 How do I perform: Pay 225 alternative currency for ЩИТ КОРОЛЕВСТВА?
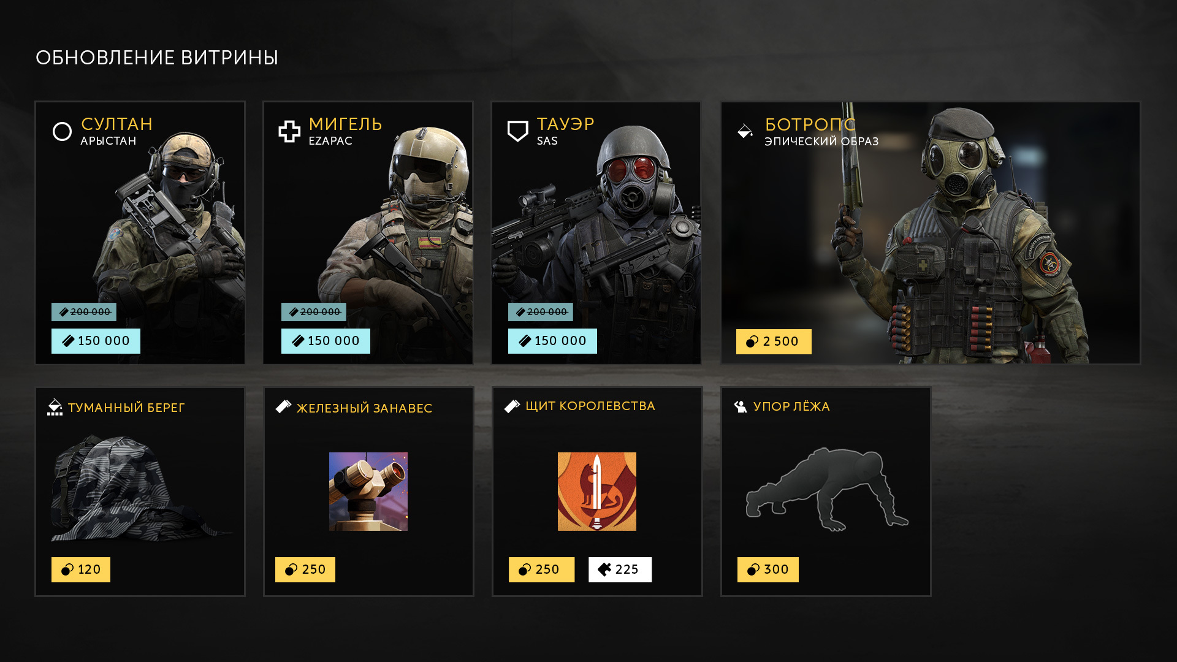[620, 569]
